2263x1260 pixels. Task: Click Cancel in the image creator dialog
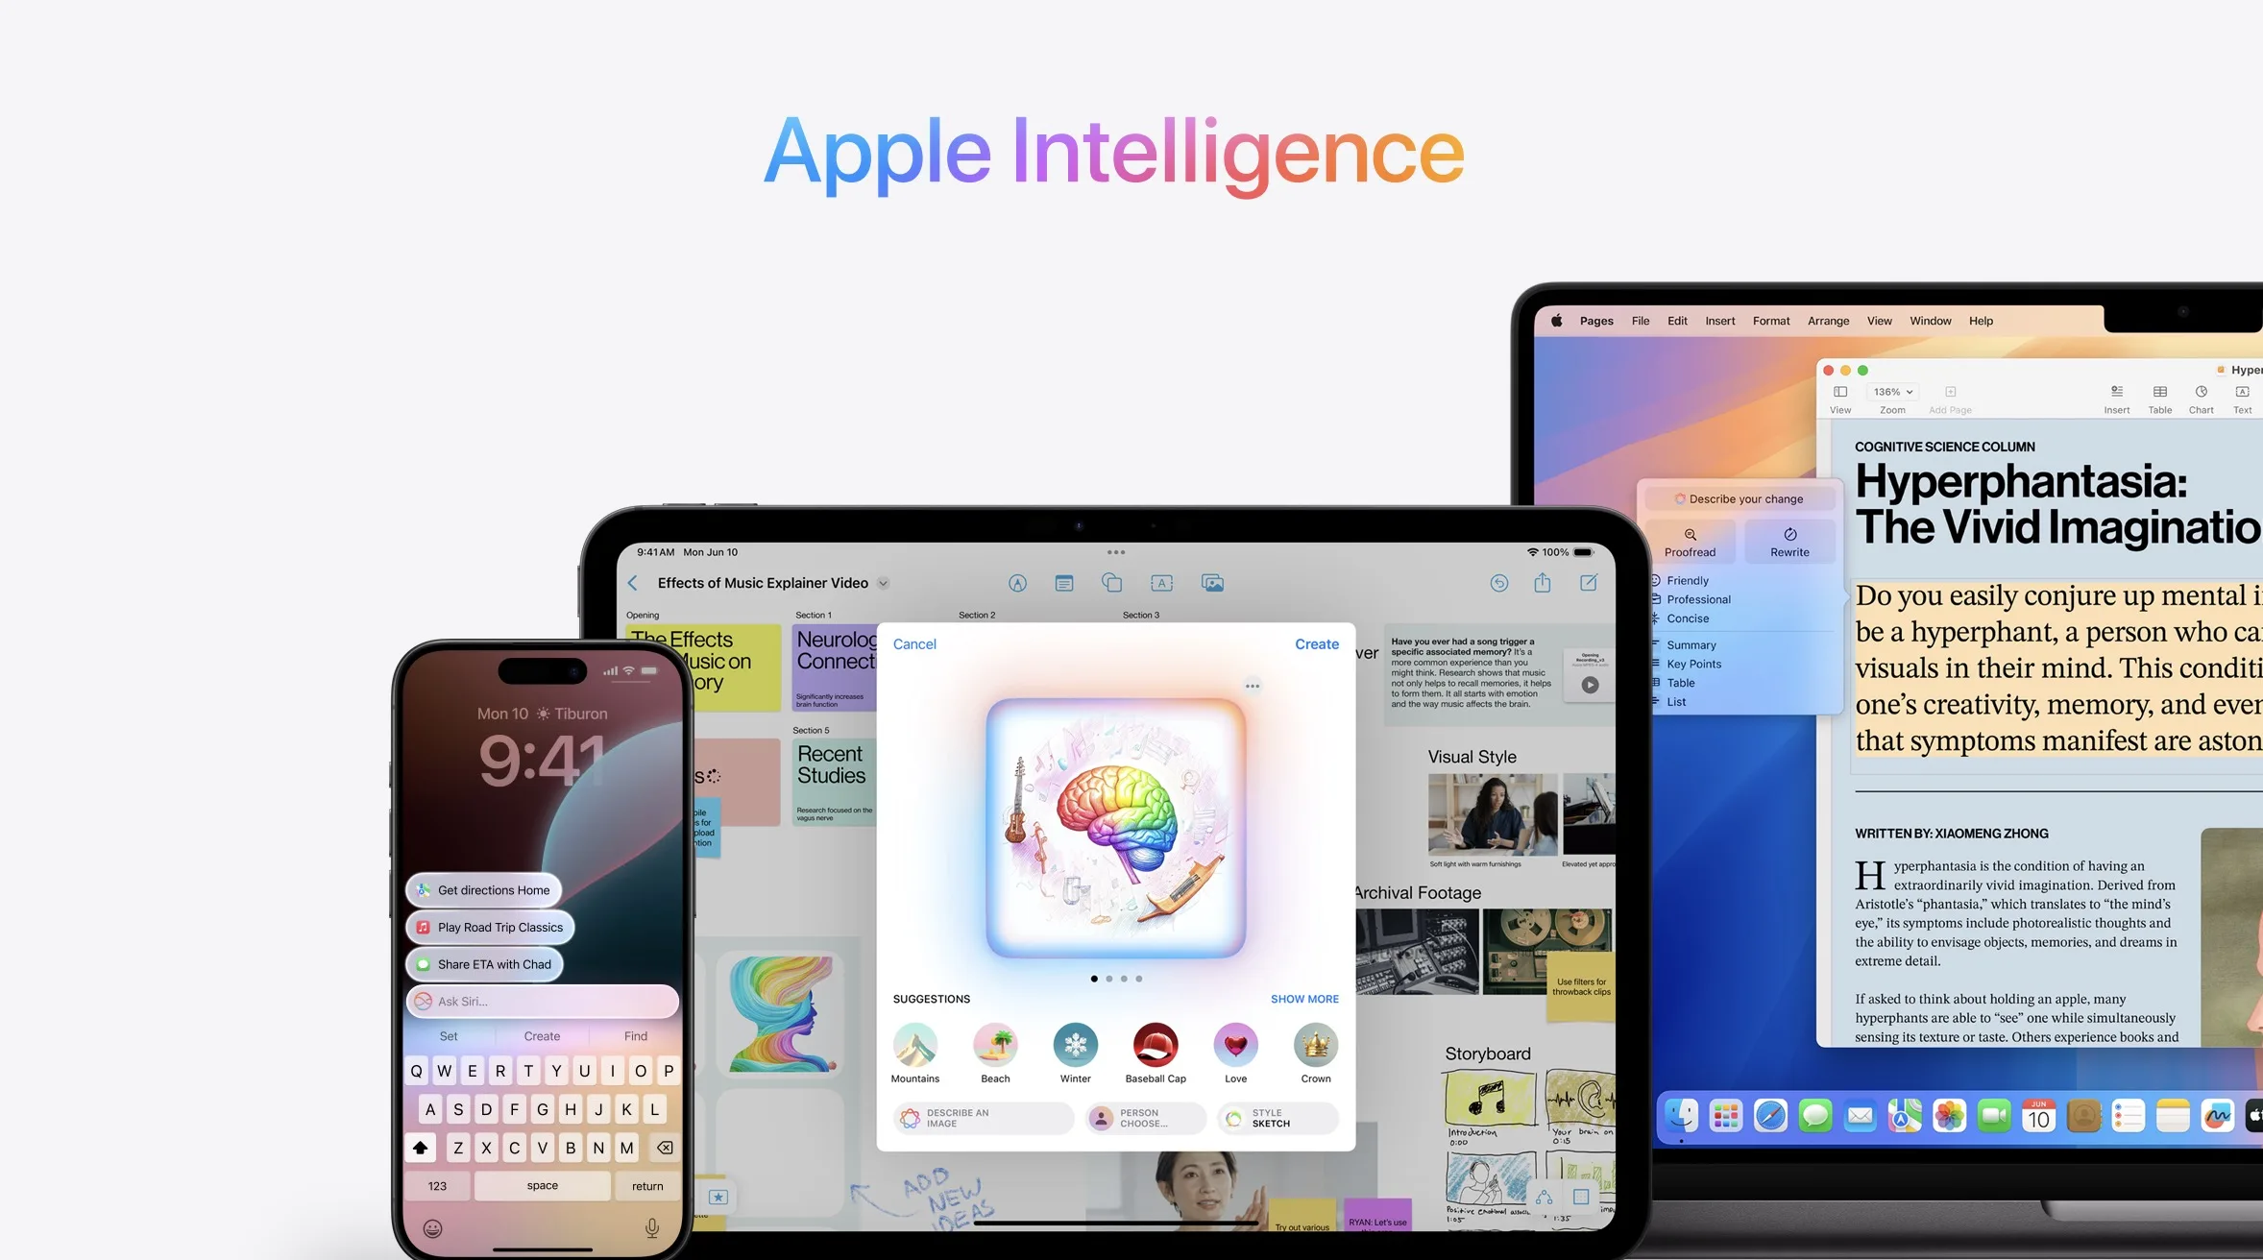(x=915, y=642)
